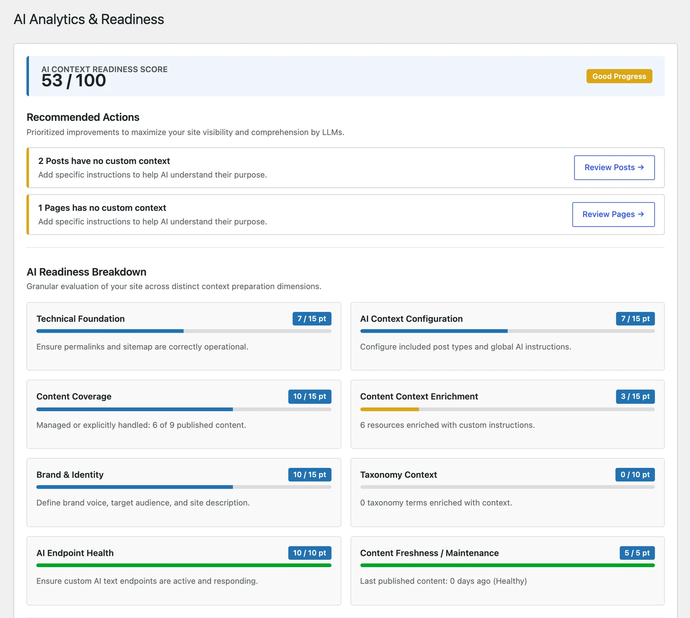Select the AI Analytics & Readiness page title

(89, 19)
